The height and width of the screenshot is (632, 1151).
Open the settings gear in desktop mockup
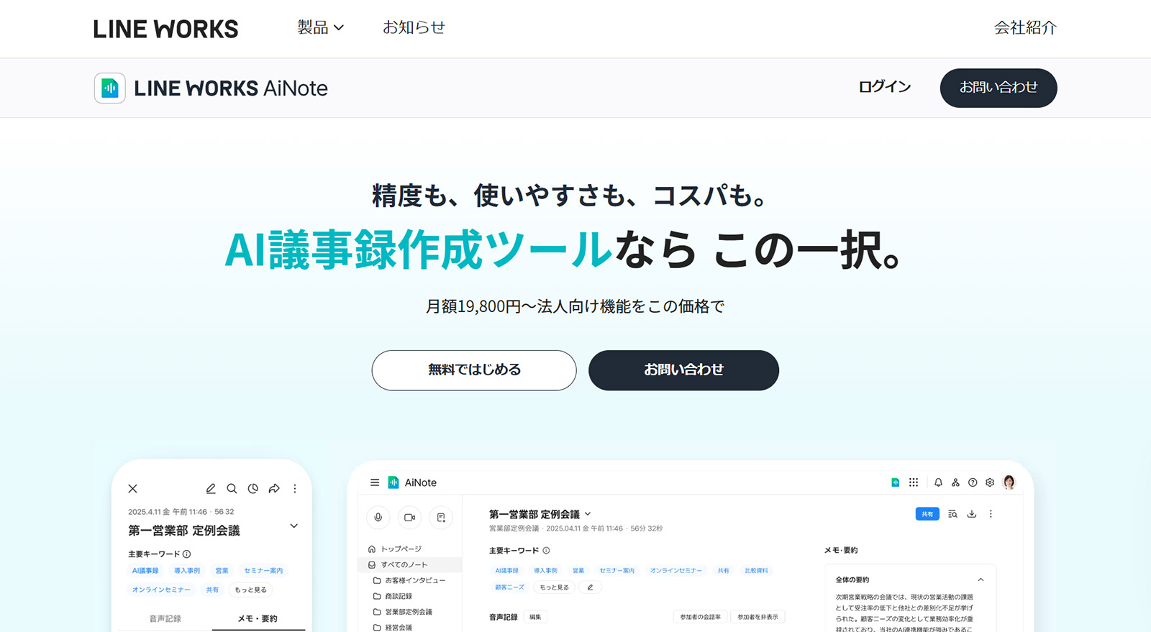click(x=990, y=482)
